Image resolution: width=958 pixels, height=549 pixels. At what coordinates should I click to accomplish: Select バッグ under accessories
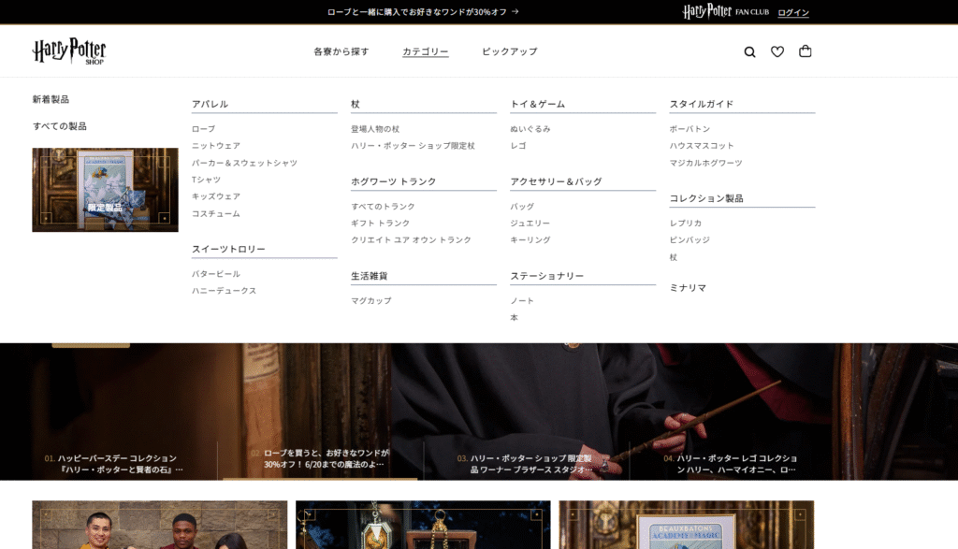click(x=522, y=207)
